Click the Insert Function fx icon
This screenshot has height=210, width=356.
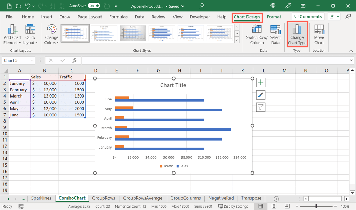point(74,60)
